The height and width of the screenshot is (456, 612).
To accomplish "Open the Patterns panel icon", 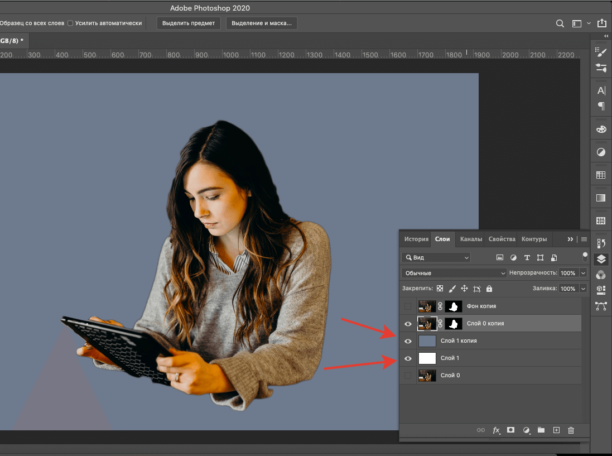I will pyautogui.click(x=601, y=221).
